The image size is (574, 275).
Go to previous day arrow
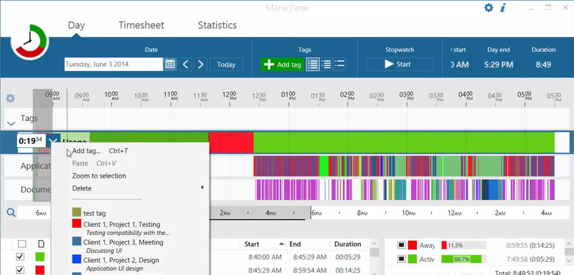point(186,64)
